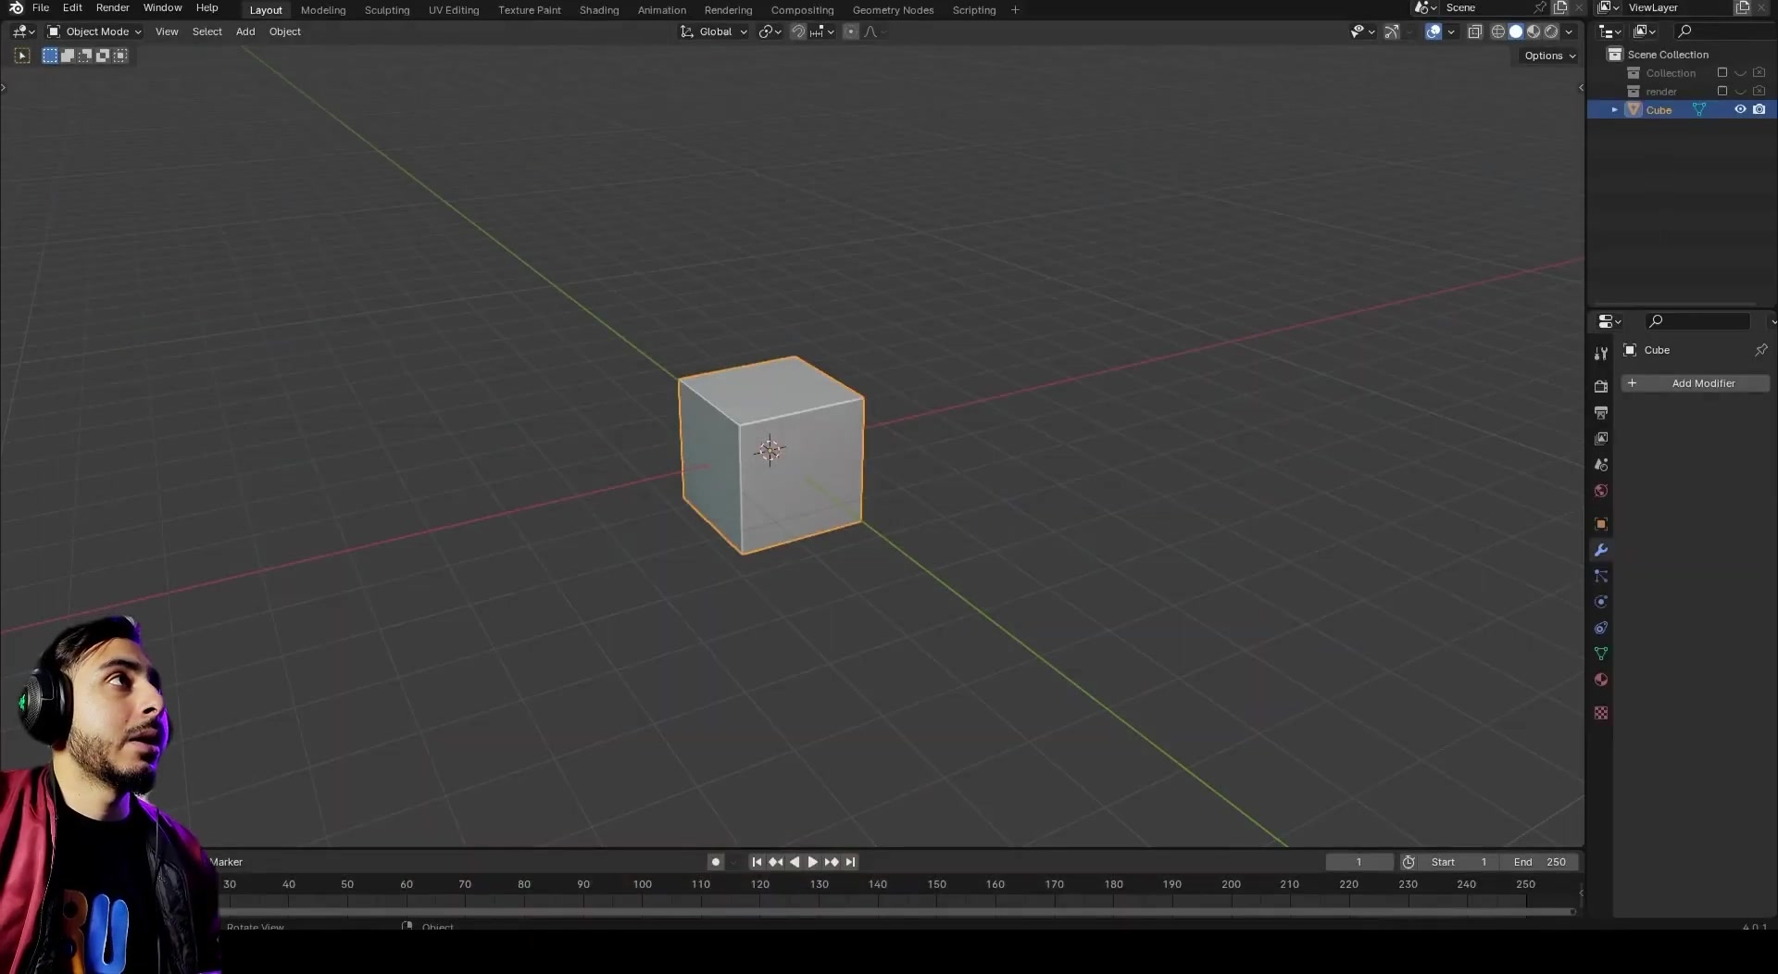The height and width of the screenshot is (974, 1778).
Task: Select wireframe viewport shading
Action: [1498, 31]
